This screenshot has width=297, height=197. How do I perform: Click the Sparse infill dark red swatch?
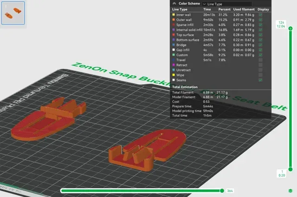(174, 25)
